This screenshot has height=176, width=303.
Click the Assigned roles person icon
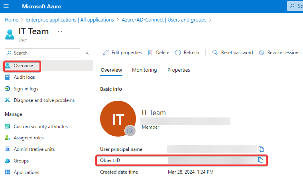[x=7, y=138]
